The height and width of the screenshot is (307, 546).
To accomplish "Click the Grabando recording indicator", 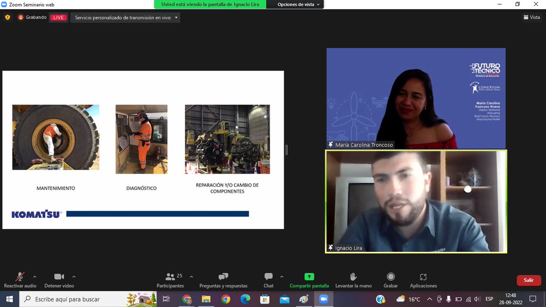I will click(32, 17).
